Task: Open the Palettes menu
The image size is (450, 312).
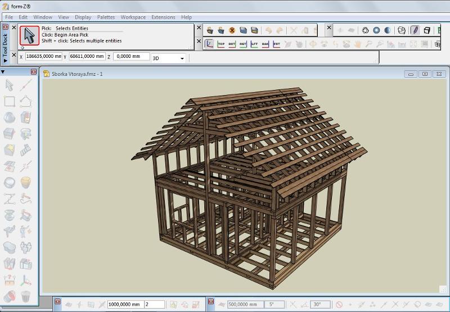Action: [106, 17]
